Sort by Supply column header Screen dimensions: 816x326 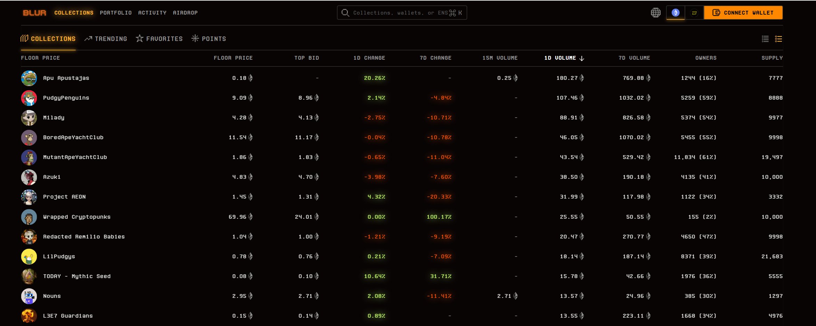pyautogui.click(x=772, y=58)
